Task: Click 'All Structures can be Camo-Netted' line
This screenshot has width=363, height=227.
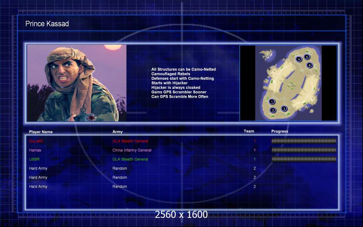Action: pyautogui.click(x=184, y=69)
